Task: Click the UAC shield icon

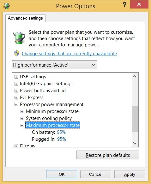Action: click(x=17, y=54)
